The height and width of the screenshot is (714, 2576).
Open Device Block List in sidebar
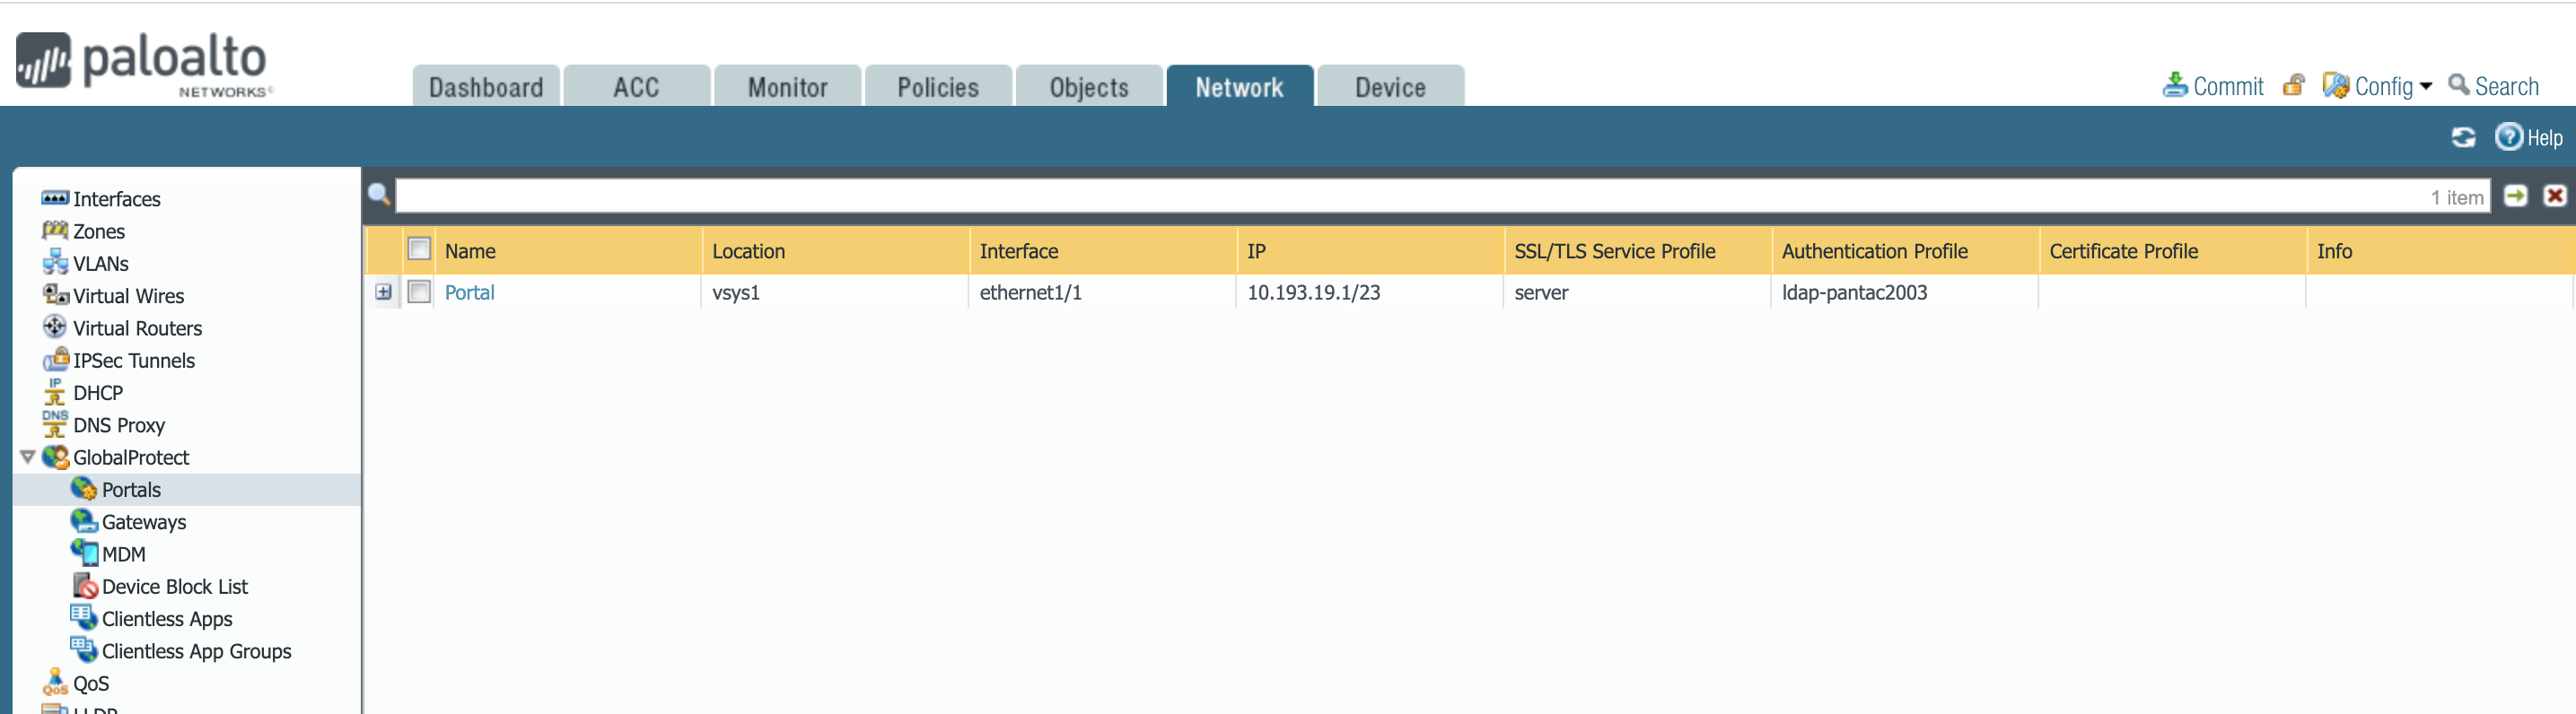[x=174, y=587]
